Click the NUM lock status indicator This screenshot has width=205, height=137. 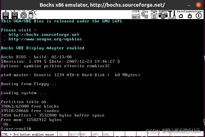(85, 134)
